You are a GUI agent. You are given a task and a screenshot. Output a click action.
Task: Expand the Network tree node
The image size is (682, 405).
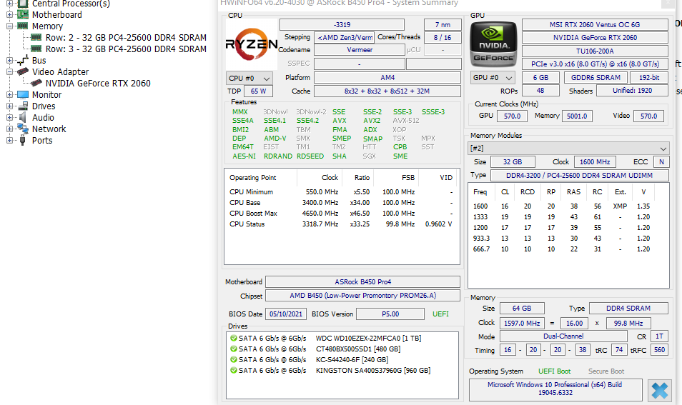9,129
